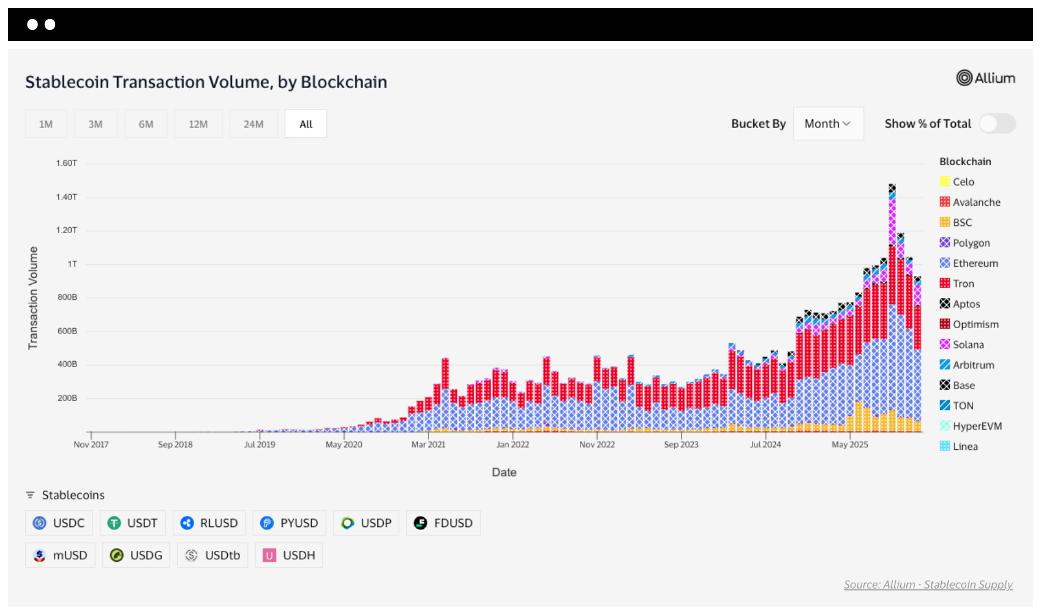Filter by the FDUSD stablecoin chip

click(443, 523)
